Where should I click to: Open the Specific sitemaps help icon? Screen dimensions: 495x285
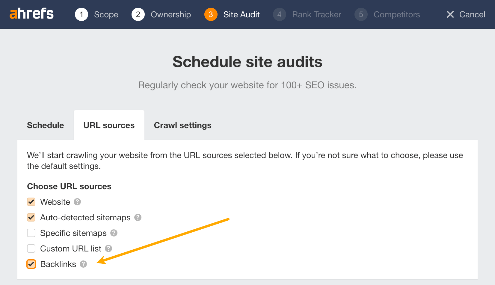pos(114,233)
